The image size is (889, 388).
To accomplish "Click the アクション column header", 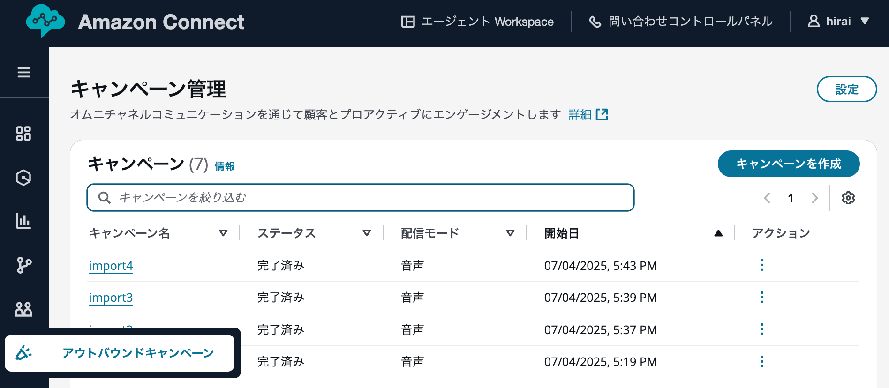I will click(781, 233).
